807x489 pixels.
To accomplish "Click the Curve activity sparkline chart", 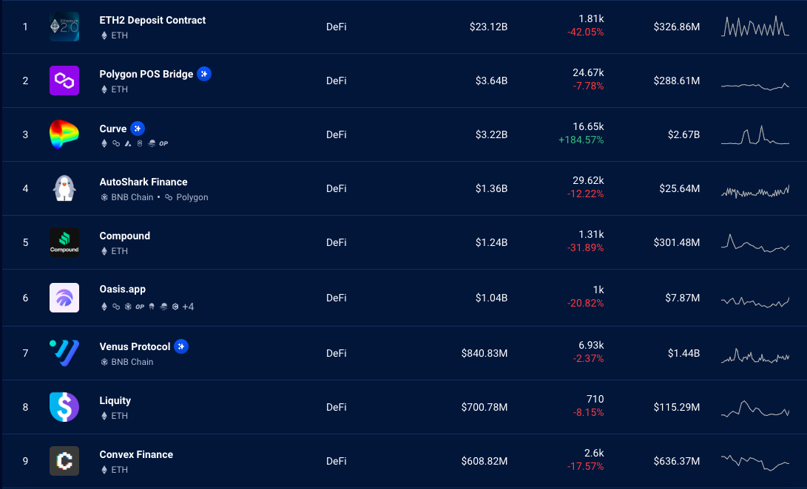I will coord(755,134).
